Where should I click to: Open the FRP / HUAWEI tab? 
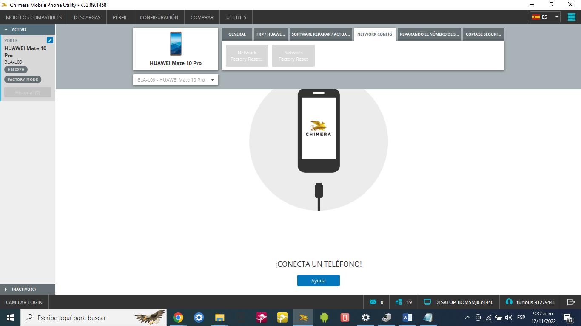point(271,34)
